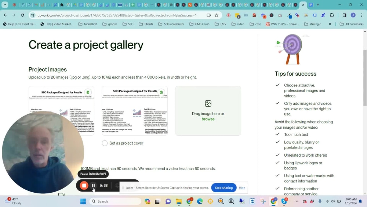Open the groove bookmarks folder
Image resolution: width=367 pixels, height=207 pixels.
110,24
